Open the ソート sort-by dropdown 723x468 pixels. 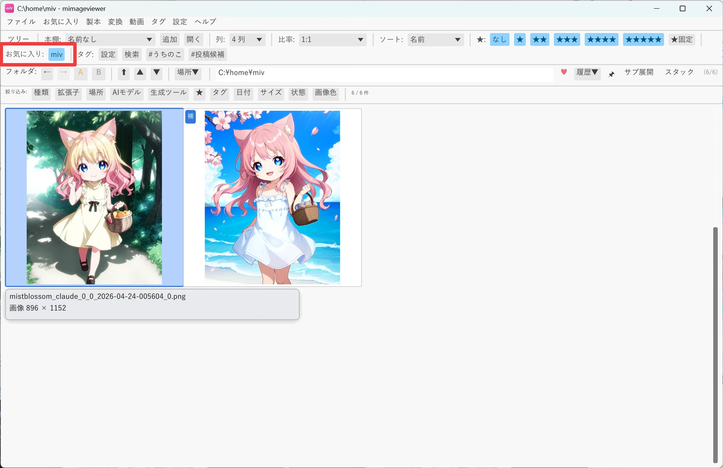pos(436,40)
